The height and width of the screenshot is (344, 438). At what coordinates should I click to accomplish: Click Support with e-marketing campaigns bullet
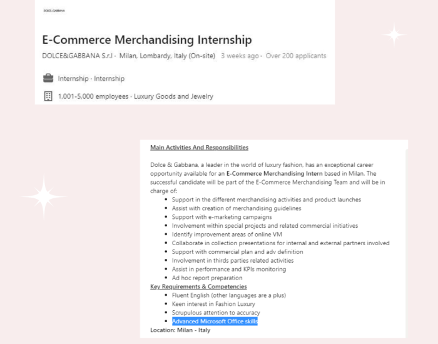222,217
